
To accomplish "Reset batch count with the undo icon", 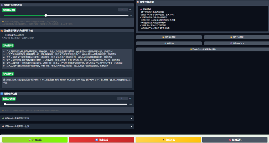I will pos(130,98).
